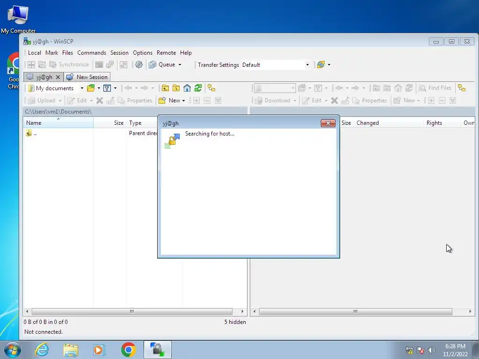Click the Queue toolbar button
Screen dimensions: 479x359
tap(162, 65)
